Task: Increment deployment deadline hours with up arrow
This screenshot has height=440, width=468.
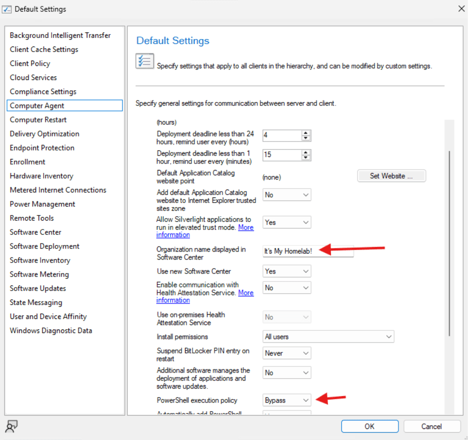Action: pyautogui.click(x=305, y=132)
